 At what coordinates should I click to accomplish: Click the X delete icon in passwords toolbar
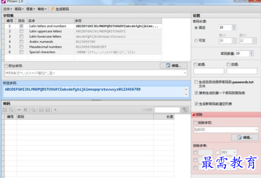(x=25, y=110)
